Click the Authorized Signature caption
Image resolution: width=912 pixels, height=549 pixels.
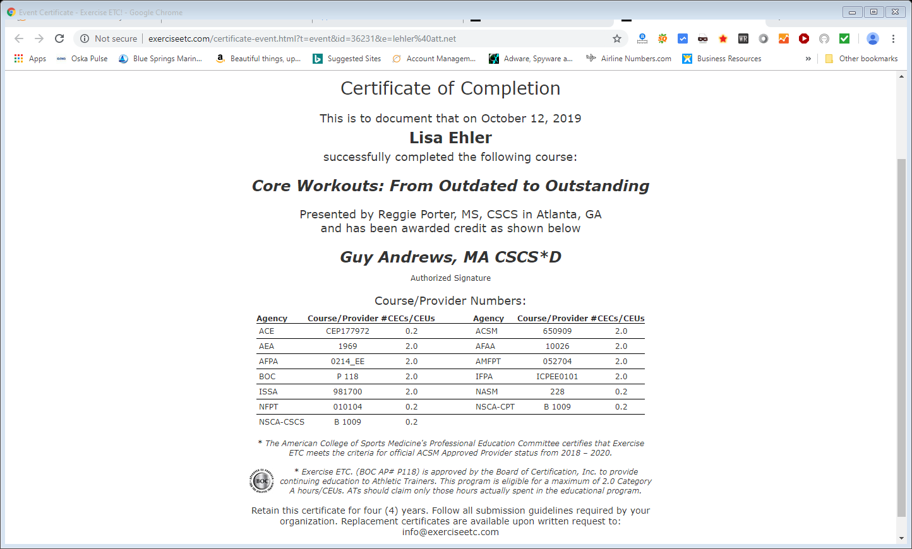(450, 278)
